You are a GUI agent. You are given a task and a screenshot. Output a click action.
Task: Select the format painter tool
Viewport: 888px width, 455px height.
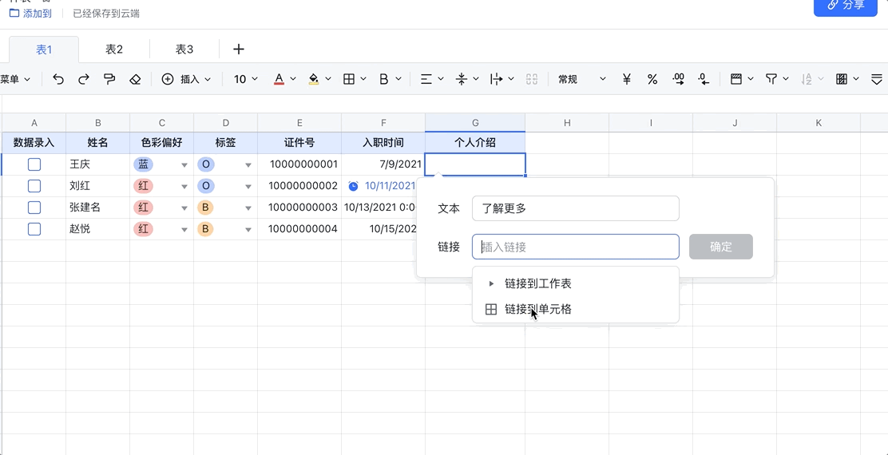pyautogui.click(x=109, y=79)
